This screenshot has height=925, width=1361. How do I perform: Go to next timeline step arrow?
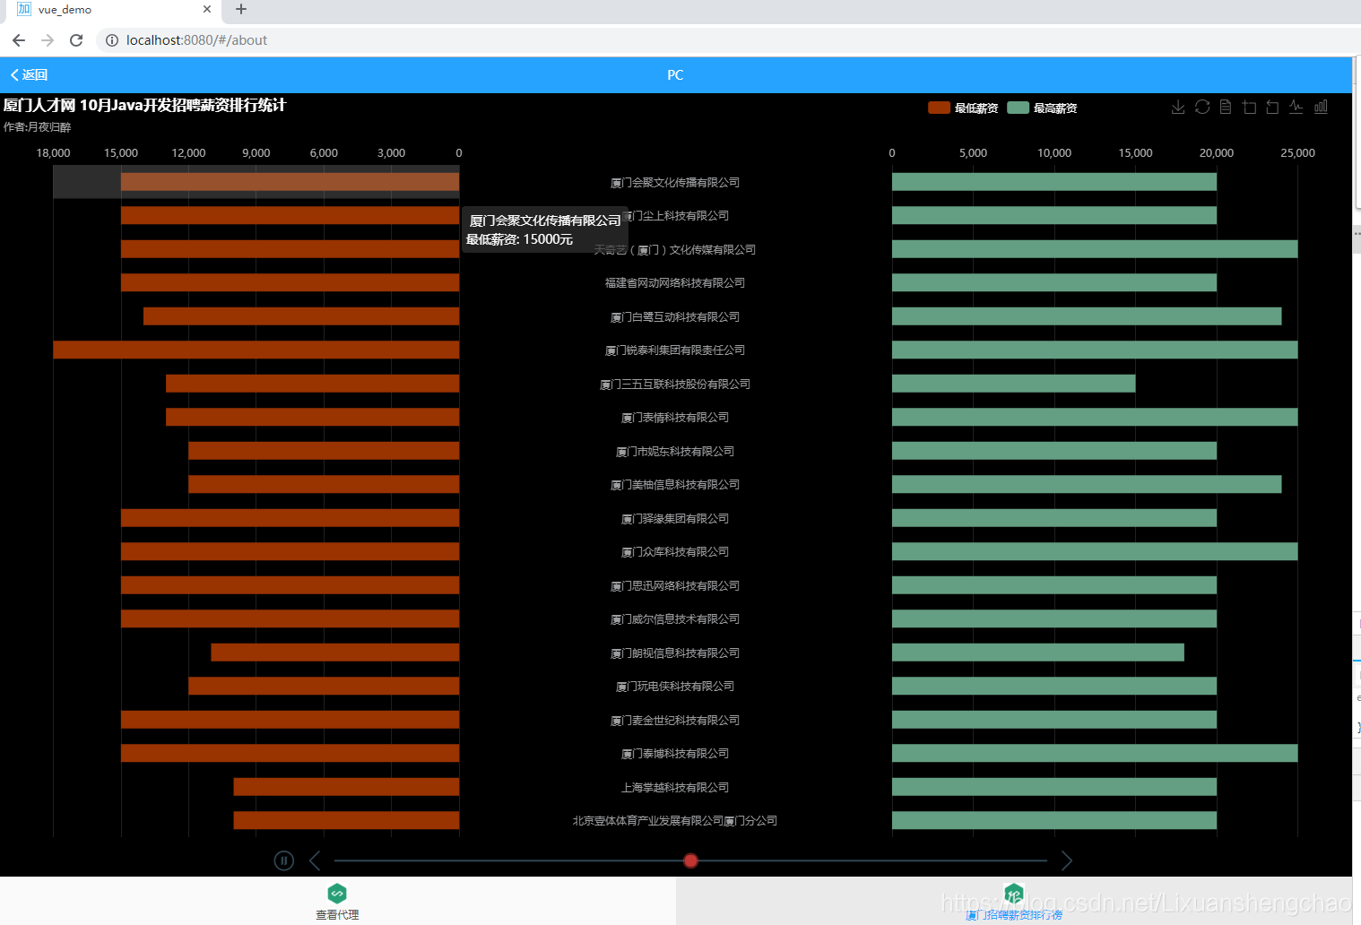click(x=1066, y=860)
